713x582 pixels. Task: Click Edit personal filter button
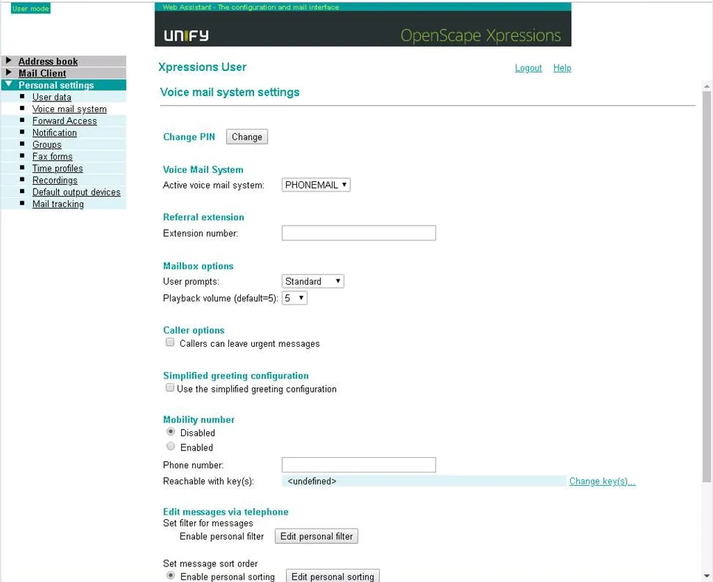pyautogui.click(x=316, y=536)
